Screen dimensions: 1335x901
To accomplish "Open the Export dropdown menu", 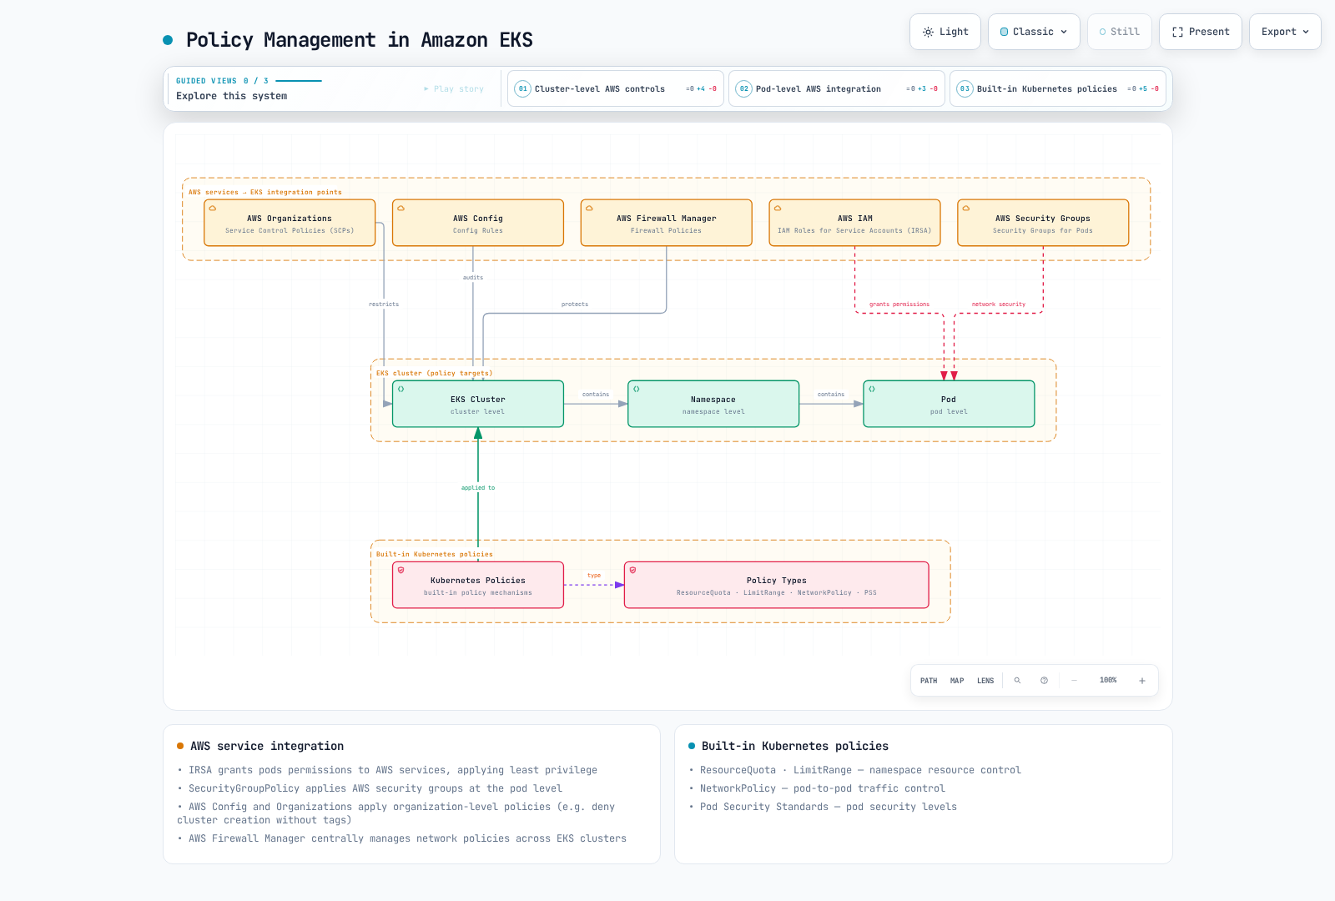I will (1285, 32).
